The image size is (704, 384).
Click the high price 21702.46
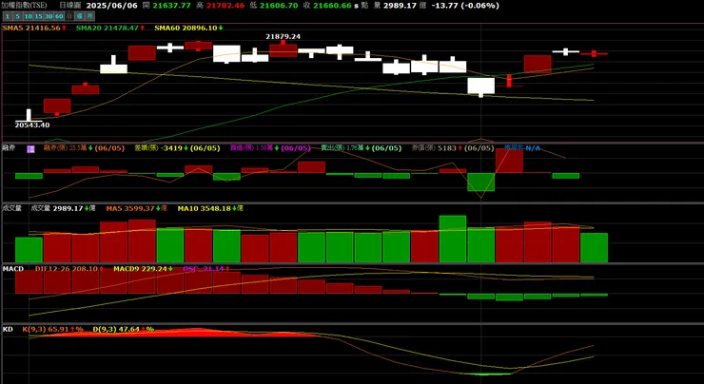225,6
